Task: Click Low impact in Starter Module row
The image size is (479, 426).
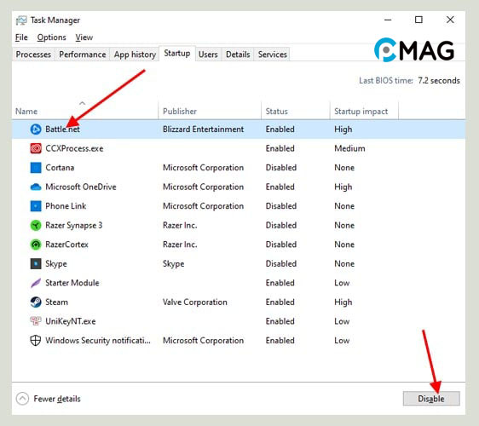Action: (342, 283)
